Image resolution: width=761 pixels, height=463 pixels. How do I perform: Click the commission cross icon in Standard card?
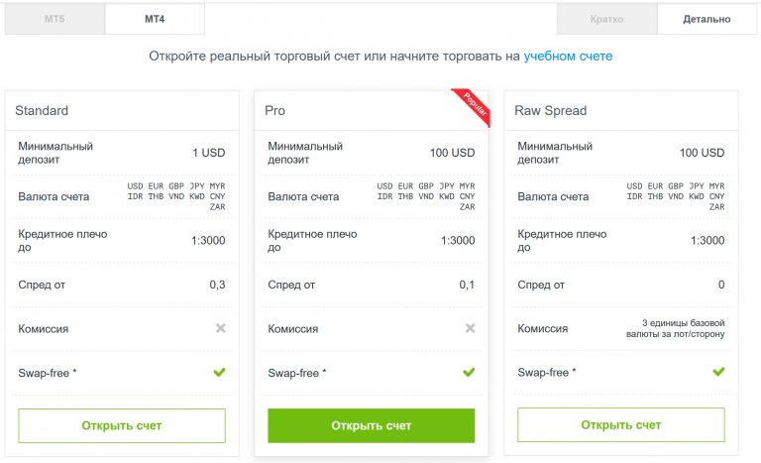(x=220, y=328)
